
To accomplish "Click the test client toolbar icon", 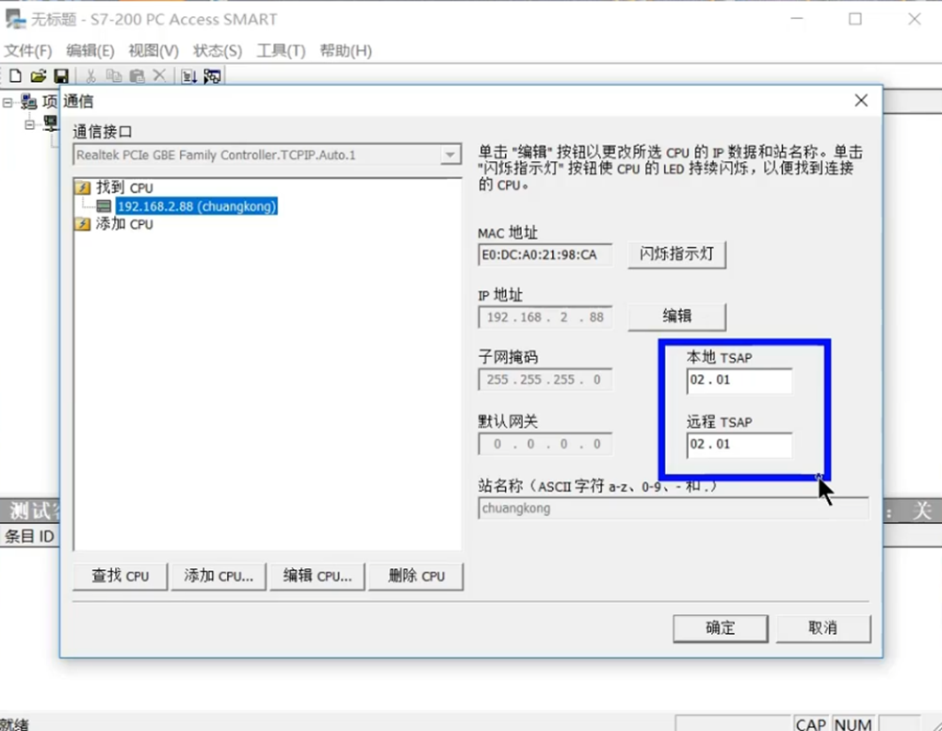I will [x=212, y=76].
